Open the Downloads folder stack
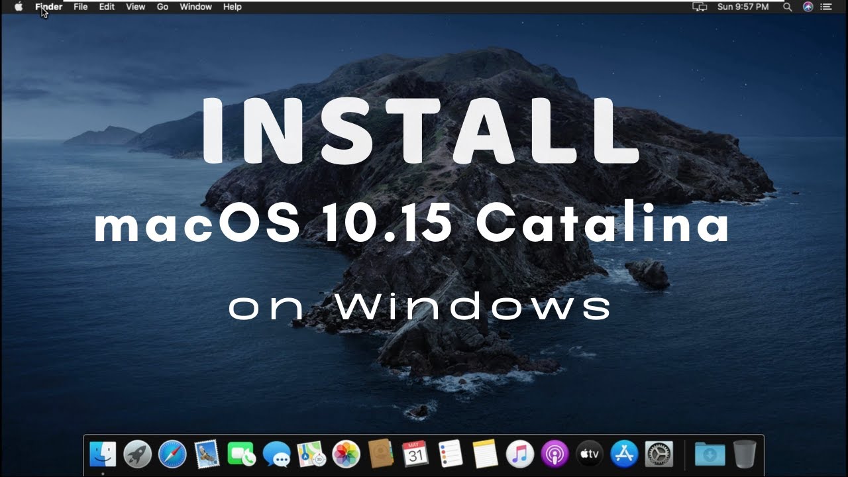The image size is (848, 477). (710, 454)
